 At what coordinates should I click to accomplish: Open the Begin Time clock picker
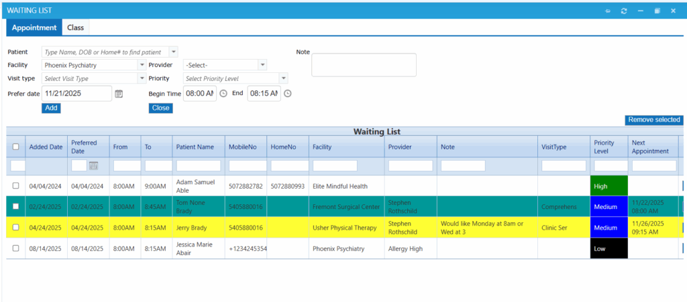223,94
